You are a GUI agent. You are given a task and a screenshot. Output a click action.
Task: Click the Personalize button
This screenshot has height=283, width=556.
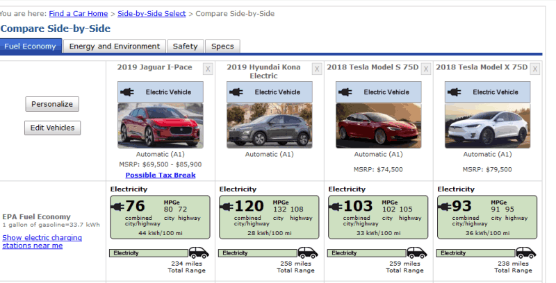pos(52,104)
